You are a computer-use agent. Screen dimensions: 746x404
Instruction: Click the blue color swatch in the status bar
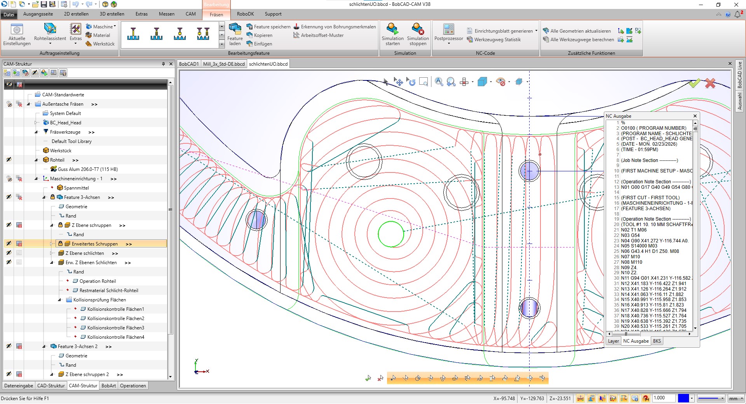[683, 398]
